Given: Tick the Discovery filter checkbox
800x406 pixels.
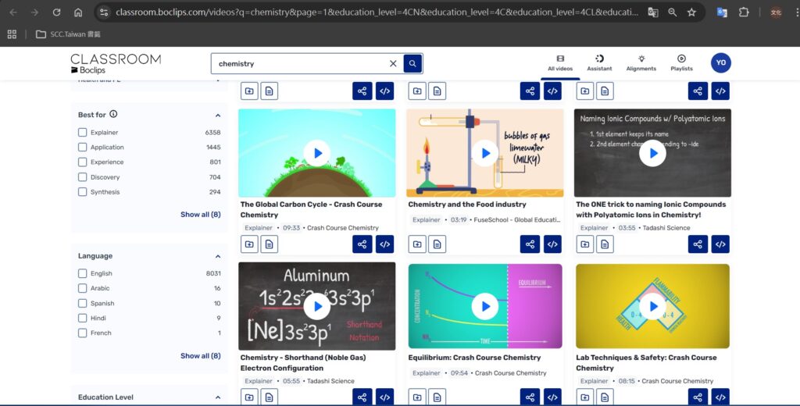Looking at the screenshot, I should [x=83, y=177].
